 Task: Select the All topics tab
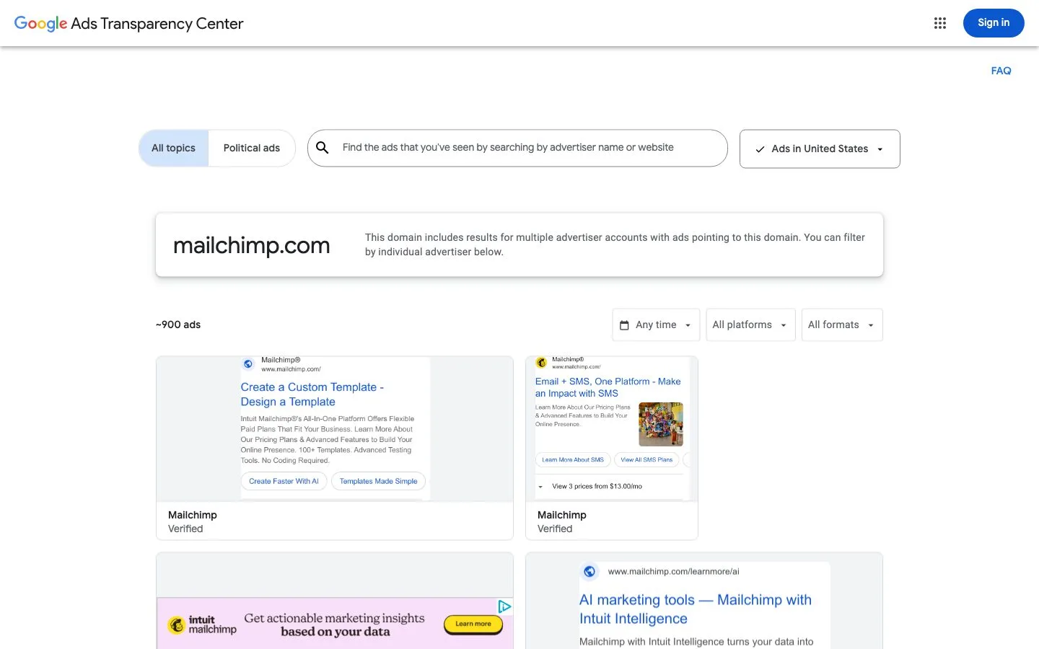coord(173,148)
